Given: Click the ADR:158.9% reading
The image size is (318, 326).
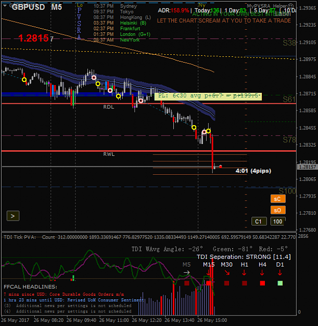Looking at the screenshot, I should pos(173,10).
